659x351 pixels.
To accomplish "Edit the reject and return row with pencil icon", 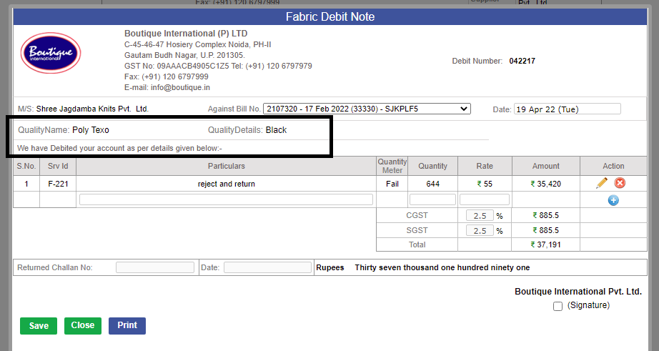I will (602, 183).
